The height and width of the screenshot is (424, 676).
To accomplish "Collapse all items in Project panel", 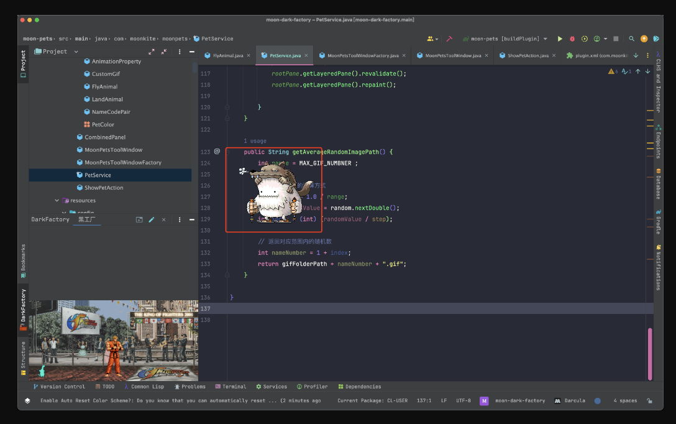I will tap(164, 52).
